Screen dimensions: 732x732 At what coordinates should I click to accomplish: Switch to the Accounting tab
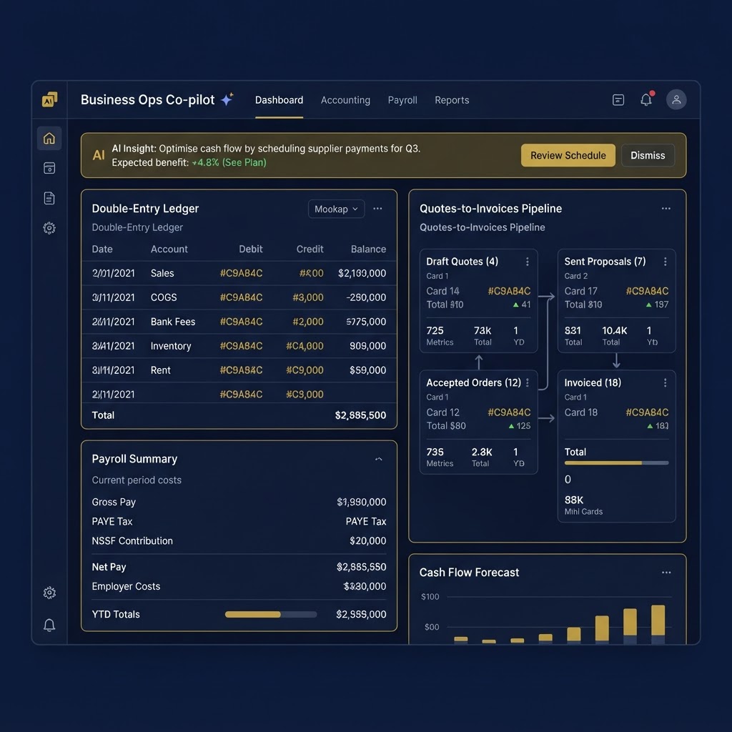click(345, 100)
